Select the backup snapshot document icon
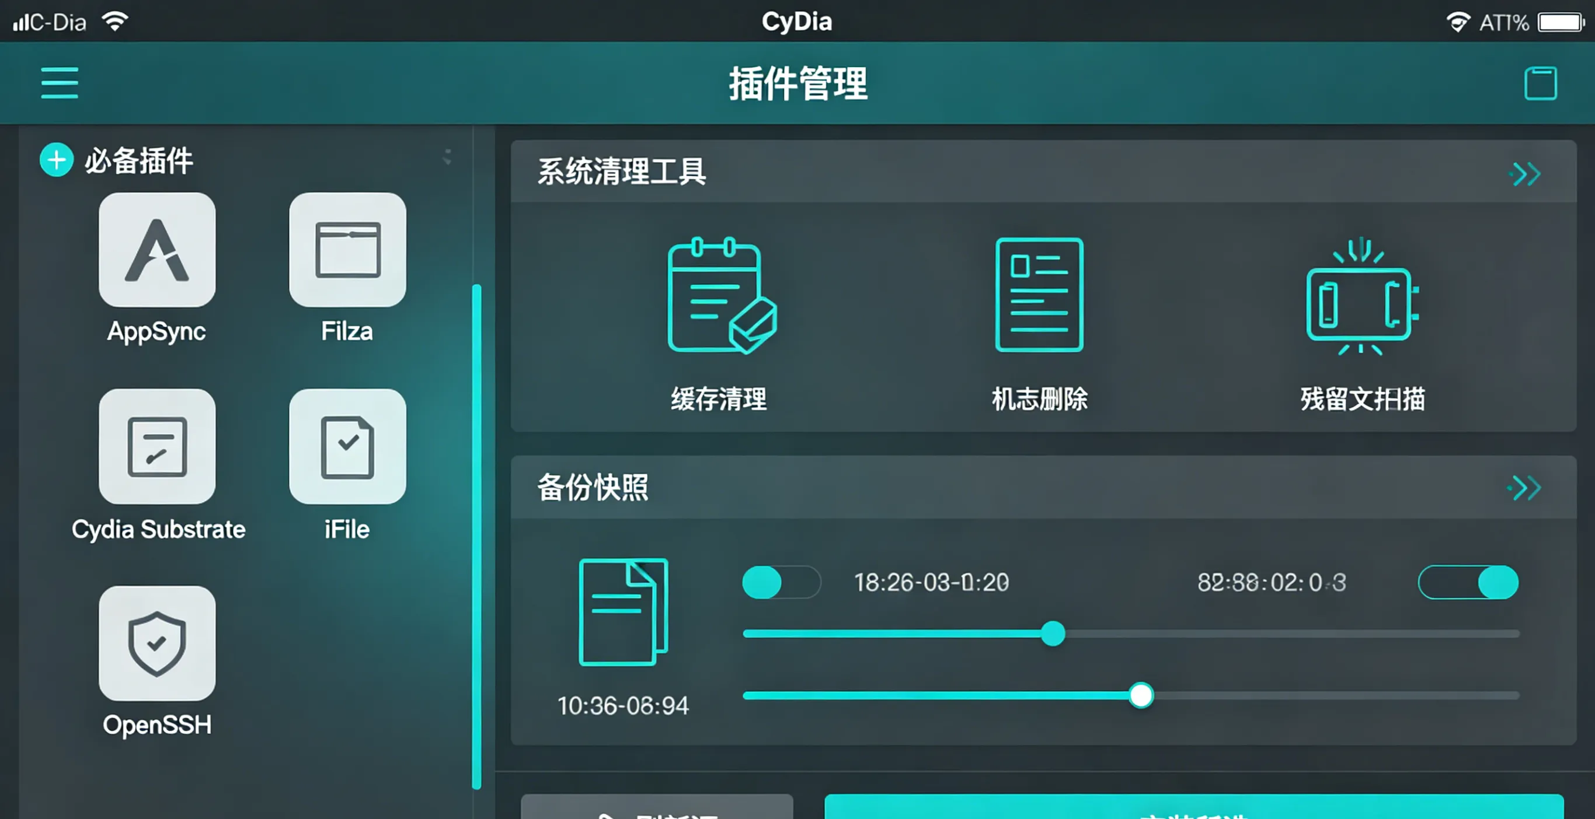The image size is (1595, 819). [623, 612]
